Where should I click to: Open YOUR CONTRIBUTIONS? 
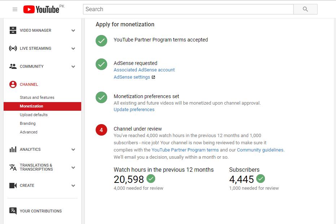tap(41, 211)
